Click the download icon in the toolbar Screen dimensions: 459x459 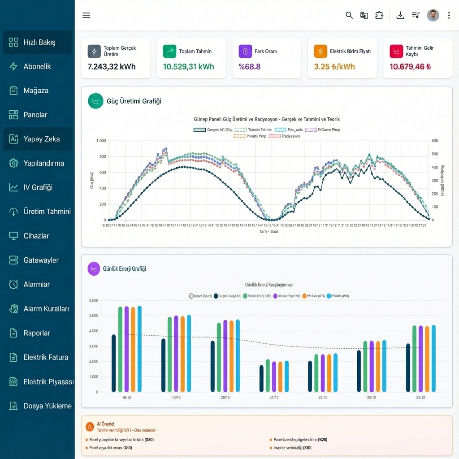pyautogui.click(x=400, y=15)
